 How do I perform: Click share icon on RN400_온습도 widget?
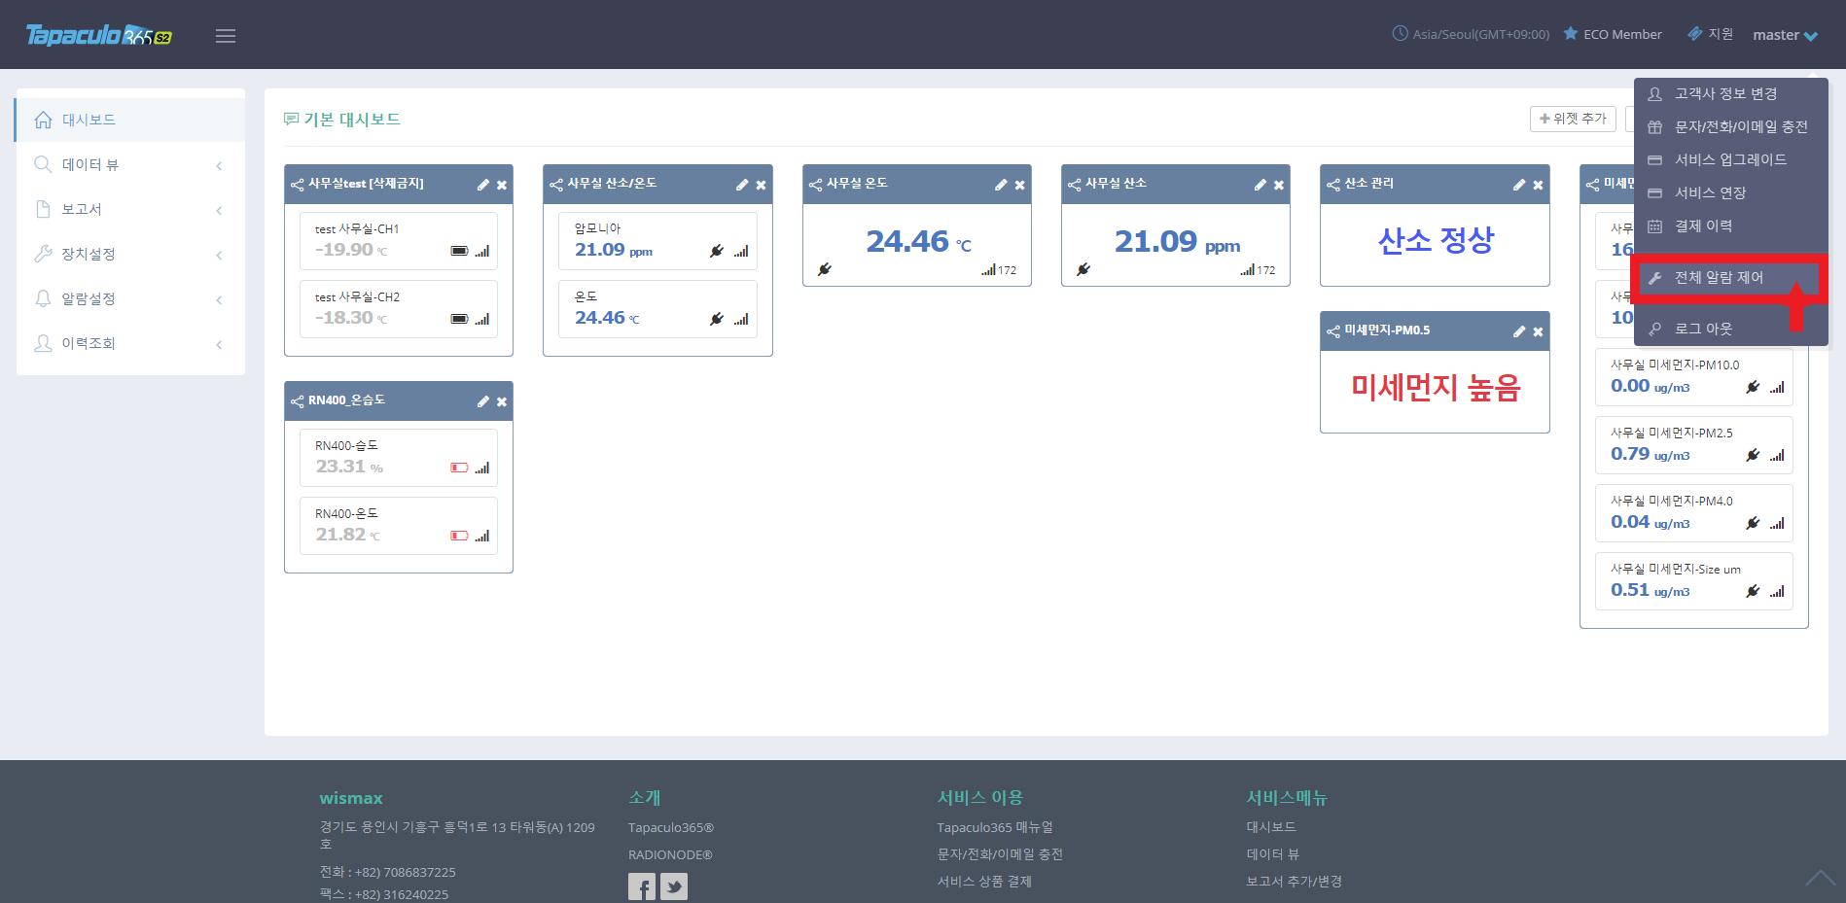coord(297,401)
